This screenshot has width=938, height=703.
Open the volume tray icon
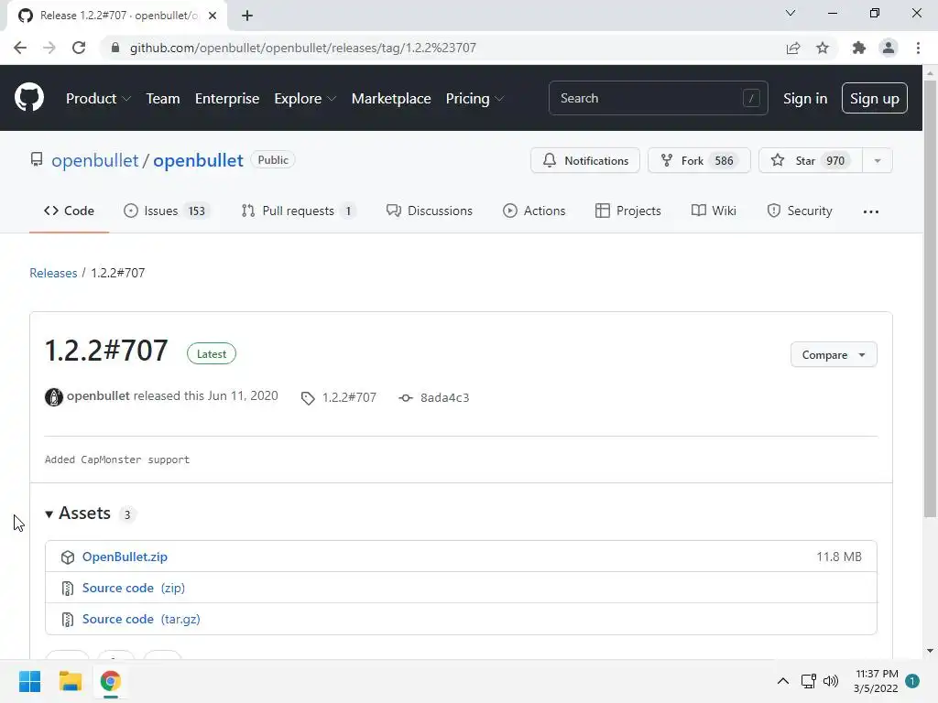tap(830, 681)
